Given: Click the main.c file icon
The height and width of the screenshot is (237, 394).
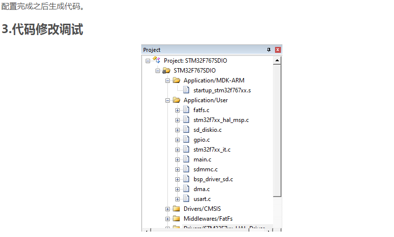Looking at the screenshot, I should [186, 159].
